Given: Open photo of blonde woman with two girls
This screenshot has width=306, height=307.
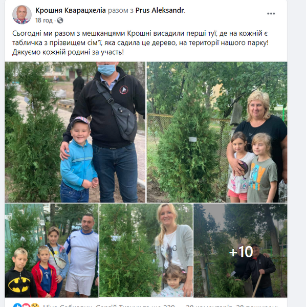Looking at the screenshot, I should coord(217,132).
